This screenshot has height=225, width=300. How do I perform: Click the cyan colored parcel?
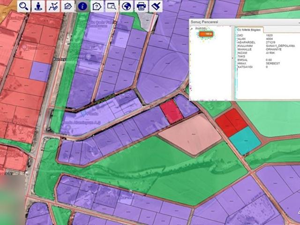245,141
